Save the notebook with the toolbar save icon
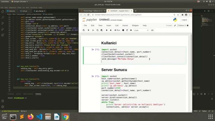This screenshot has width=215, height=121. pos(84,30)
